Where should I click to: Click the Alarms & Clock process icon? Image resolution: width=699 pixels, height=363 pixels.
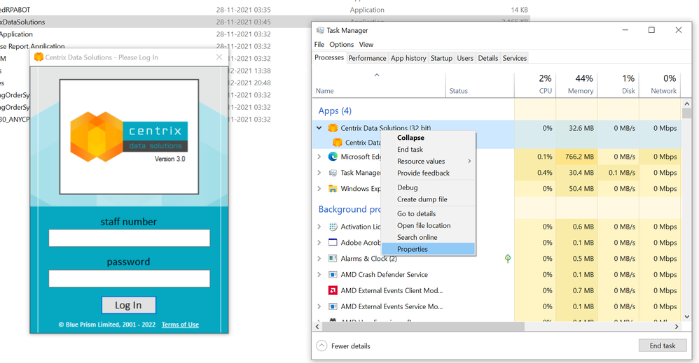(x=333, y=259)
